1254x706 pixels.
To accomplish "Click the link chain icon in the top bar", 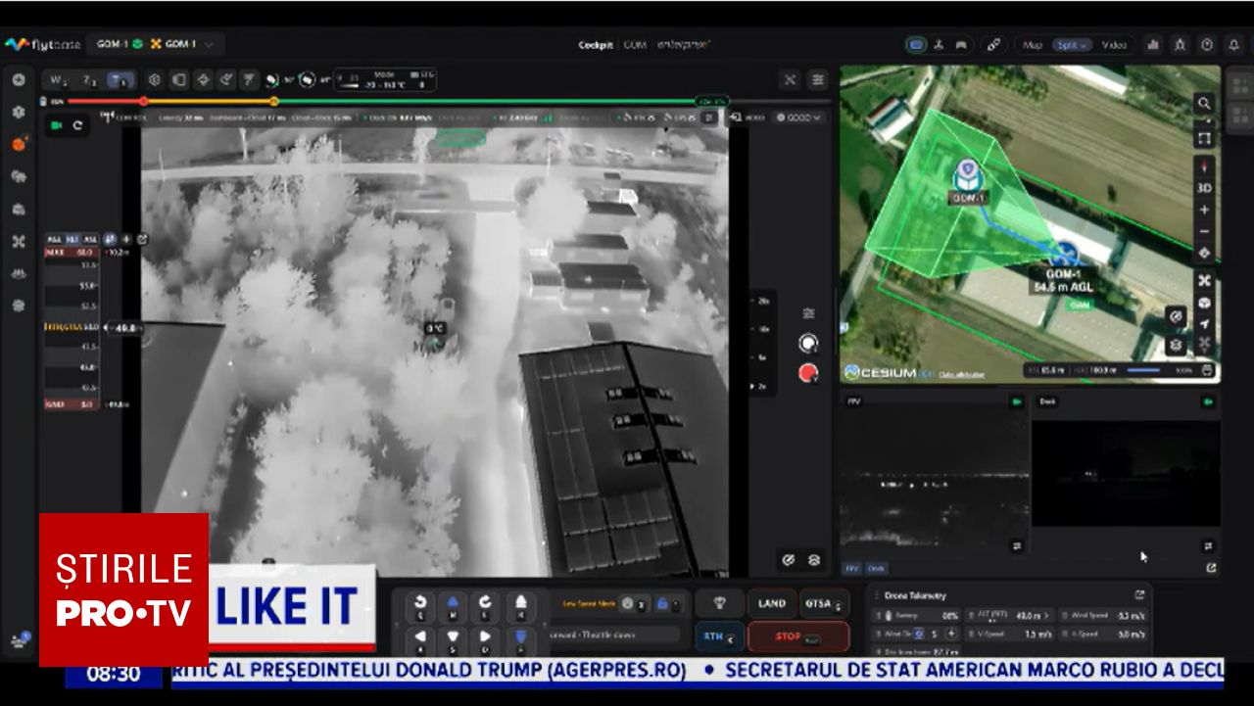I will 993,45.
